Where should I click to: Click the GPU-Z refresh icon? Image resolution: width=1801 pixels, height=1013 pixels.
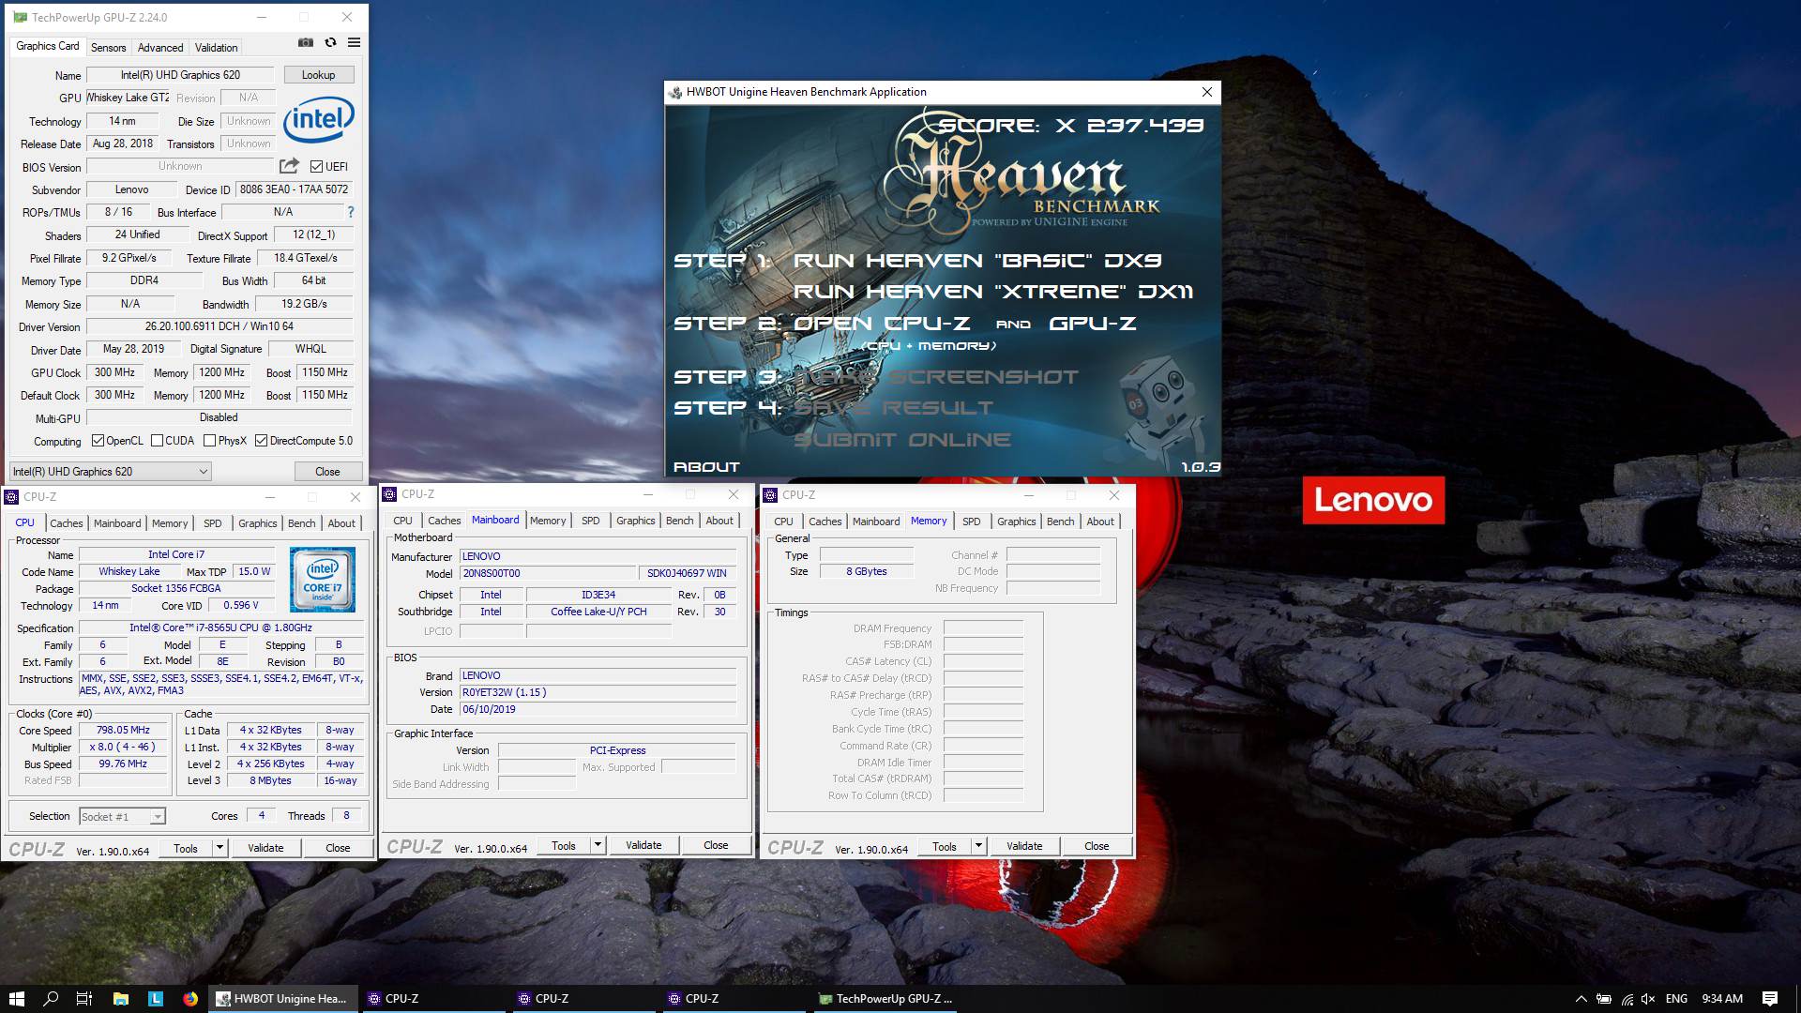click(330, 42)
